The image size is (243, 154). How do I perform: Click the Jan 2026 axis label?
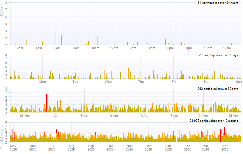tap(168, 148)
